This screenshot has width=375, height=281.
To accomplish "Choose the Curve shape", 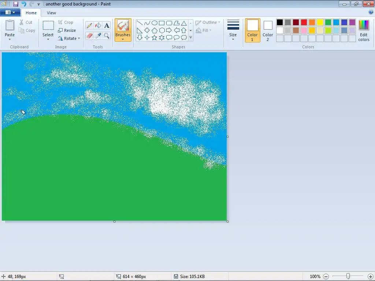I will [x=147, y=23].
